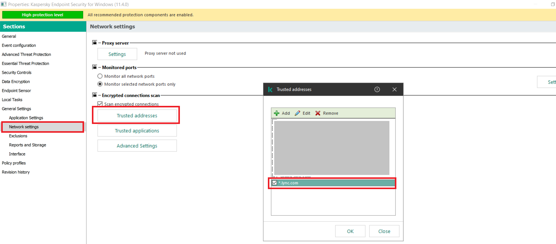The image size is (556, 244).
Task: Toggle the Monitored ports lock icon
Action: (x=95, y=67)
